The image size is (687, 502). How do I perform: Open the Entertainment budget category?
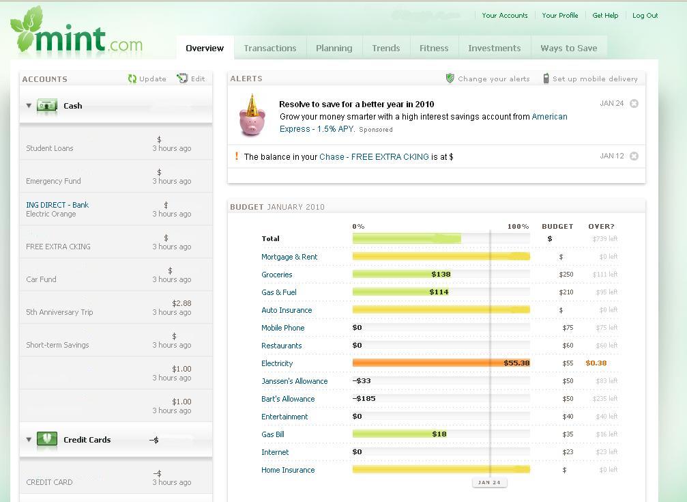pyautogui.click(x=284, y=417)
